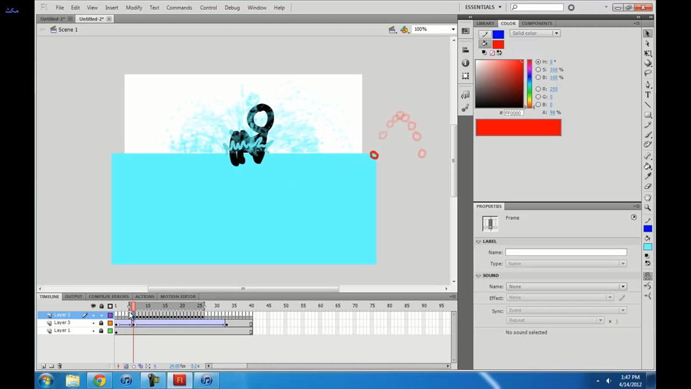This screenshot has height=389, width=691.
Task: Select the H hue radio button
Action: click(538, 62)
